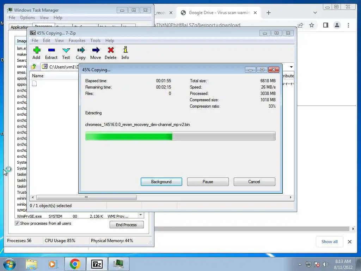Image resolution: width=361 pixels, height=271 pixels.
Task: Click the volume speaker tray icon
Action: point(325,264)
